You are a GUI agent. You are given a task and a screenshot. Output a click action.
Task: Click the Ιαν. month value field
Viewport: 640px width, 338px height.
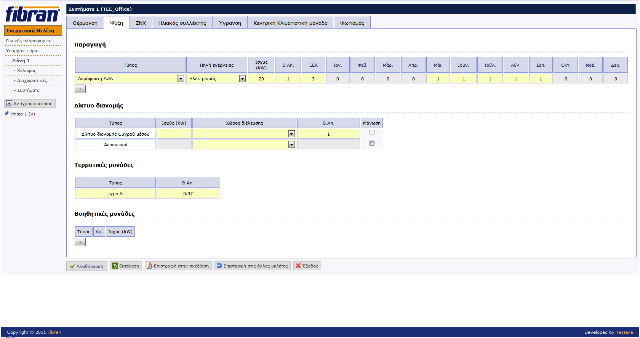point(338,79)
